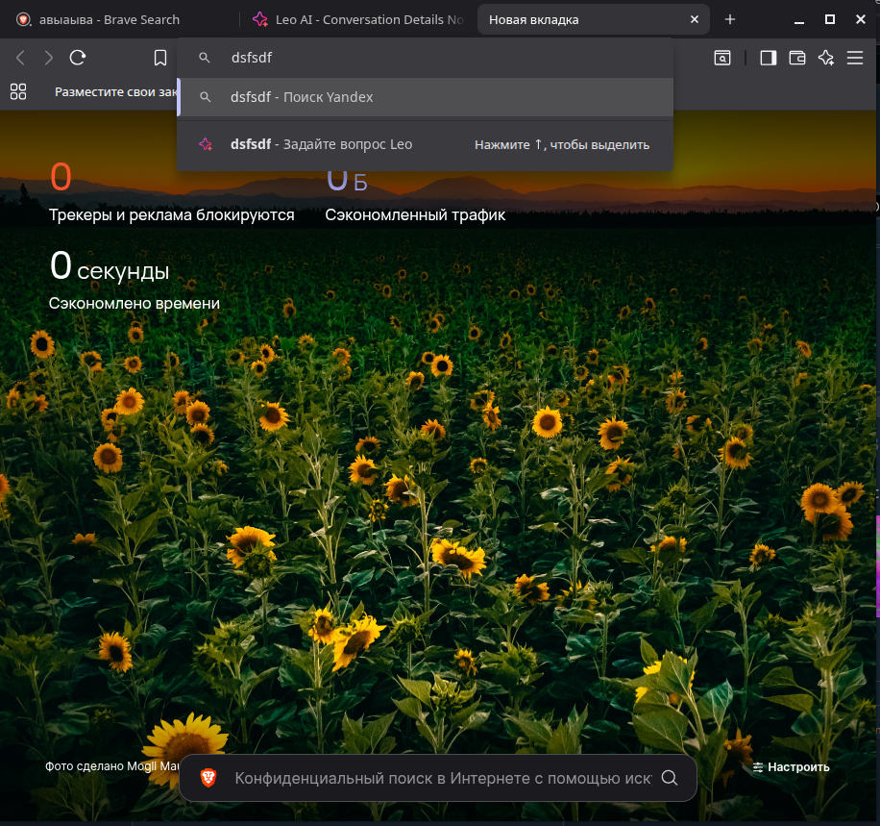The height and width of the screenshot is (826, 880).
Task: Open a new tab with plus button
Action: click(730, 19)
